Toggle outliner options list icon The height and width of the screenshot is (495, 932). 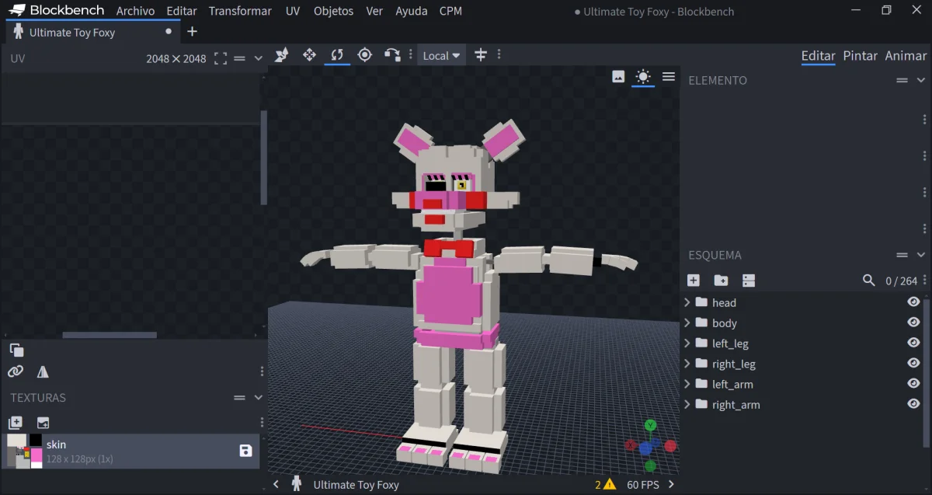(x=749, y=281)
